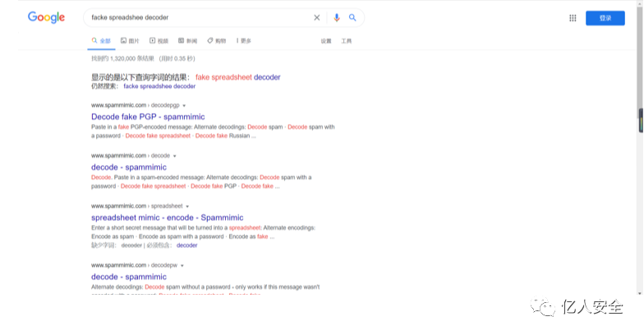Click the blue sign-in button
The width and height of the screenshot is (644, 335).
tap(605, 18)
